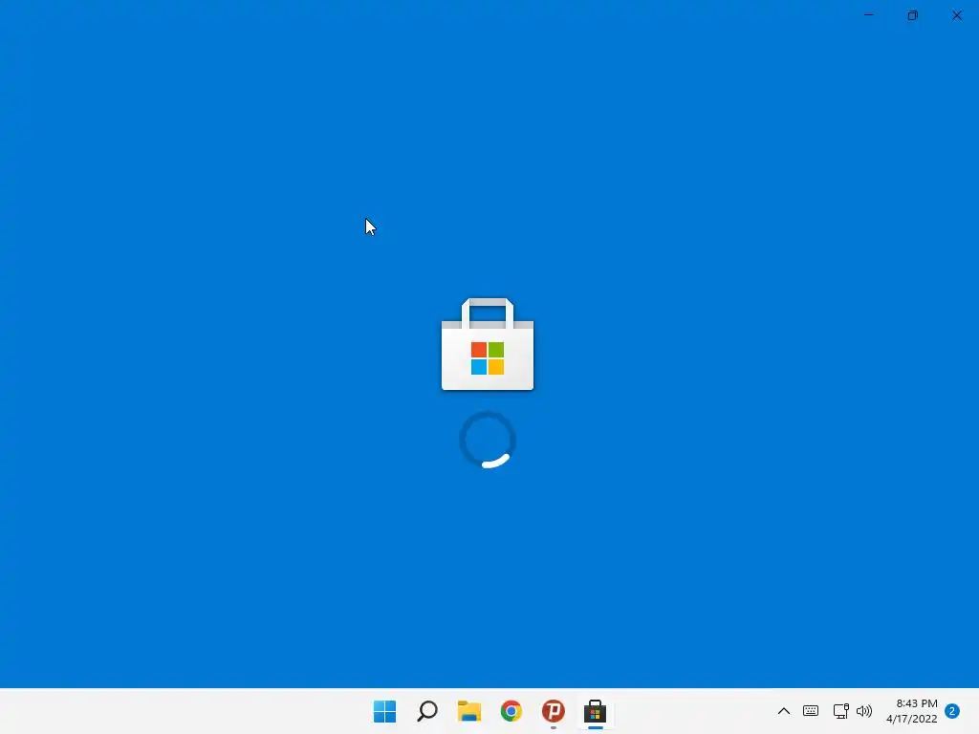Click the date 4/17/2022 in the tray
Screen dimensions: 979x734
click(x=911, y=719)
